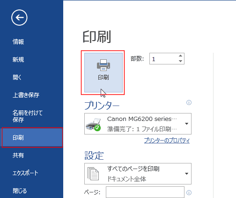Click the info icon beside ページ field
The height and width of the screenshot is (198, 236).
pos(189,192)
